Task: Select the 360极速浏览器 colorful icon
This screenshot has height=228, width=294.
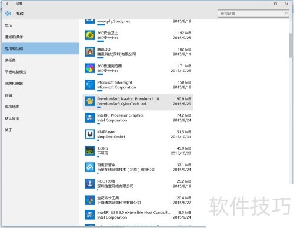Action: point(90,68)
